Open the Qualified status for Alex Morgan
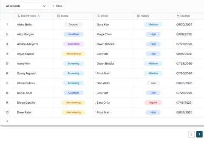204x153 pixels. [x=74, y=34]
